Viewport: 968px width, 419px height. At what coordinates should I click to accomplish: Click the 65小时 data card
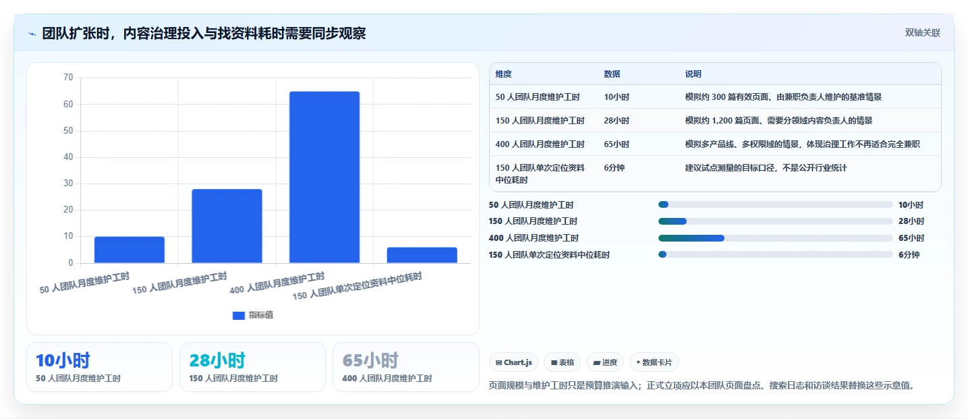coord(405,367)
